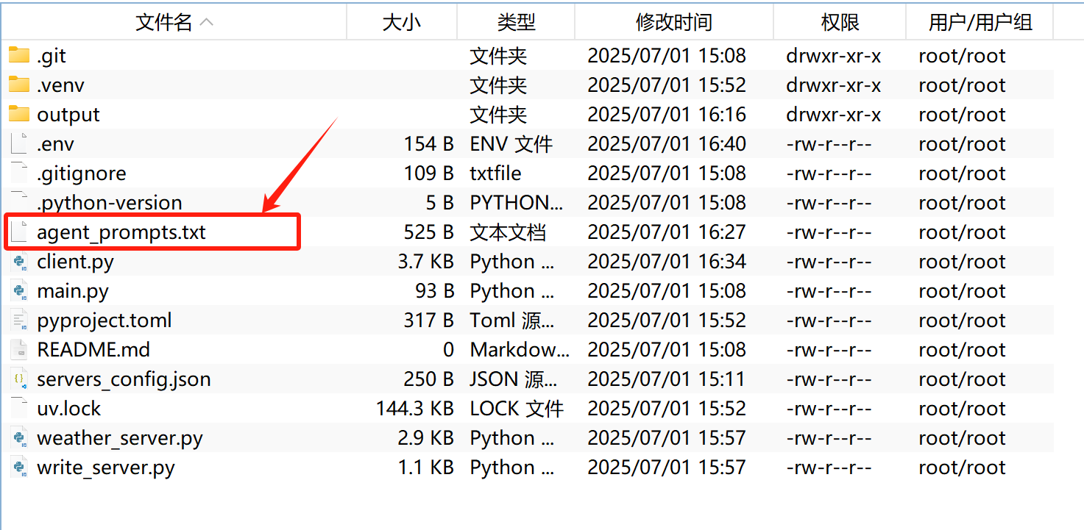Sort by 修改时间 column header
Viewport: 1084px width, 530px height.
(674, 22)
